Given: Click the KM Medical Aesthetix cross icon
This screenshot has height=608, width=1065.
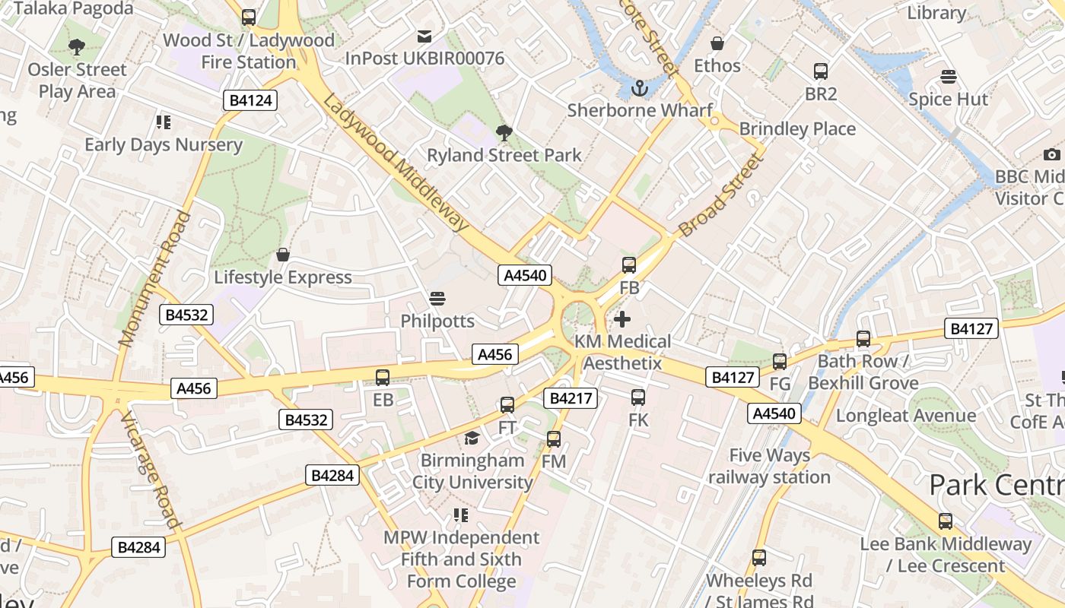Looking at the screenshot, I should click(622, 319).
